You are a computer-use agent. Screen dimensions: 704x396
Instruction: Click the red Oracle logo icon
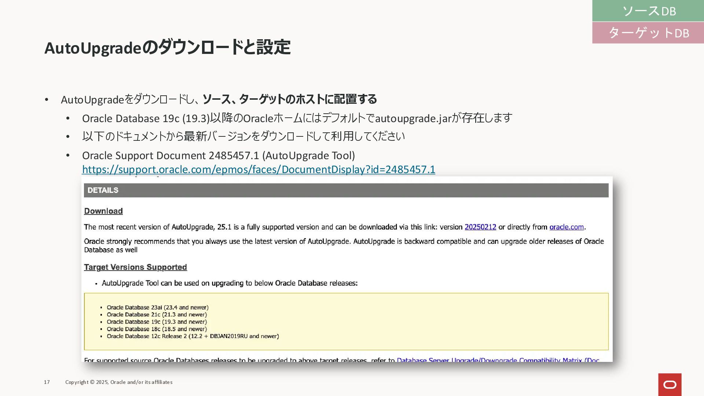[x=670, y=385]
